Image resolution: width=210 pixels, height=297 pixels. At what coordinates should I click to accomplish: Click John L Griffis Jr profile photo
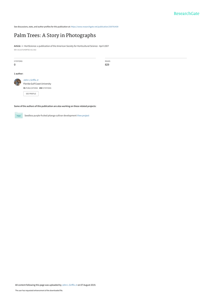[x=17, y=82]
